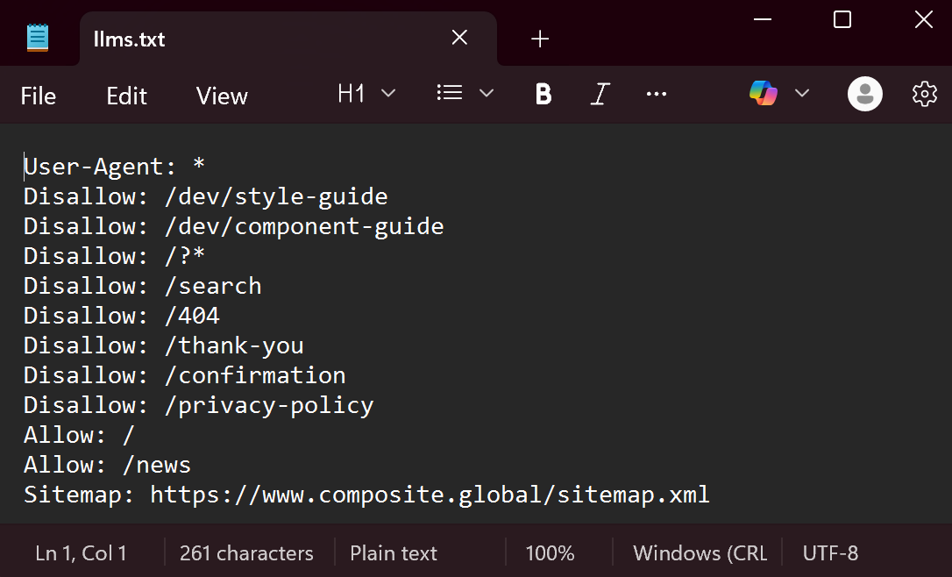Toggle bold formatting

tap(543, 94)
